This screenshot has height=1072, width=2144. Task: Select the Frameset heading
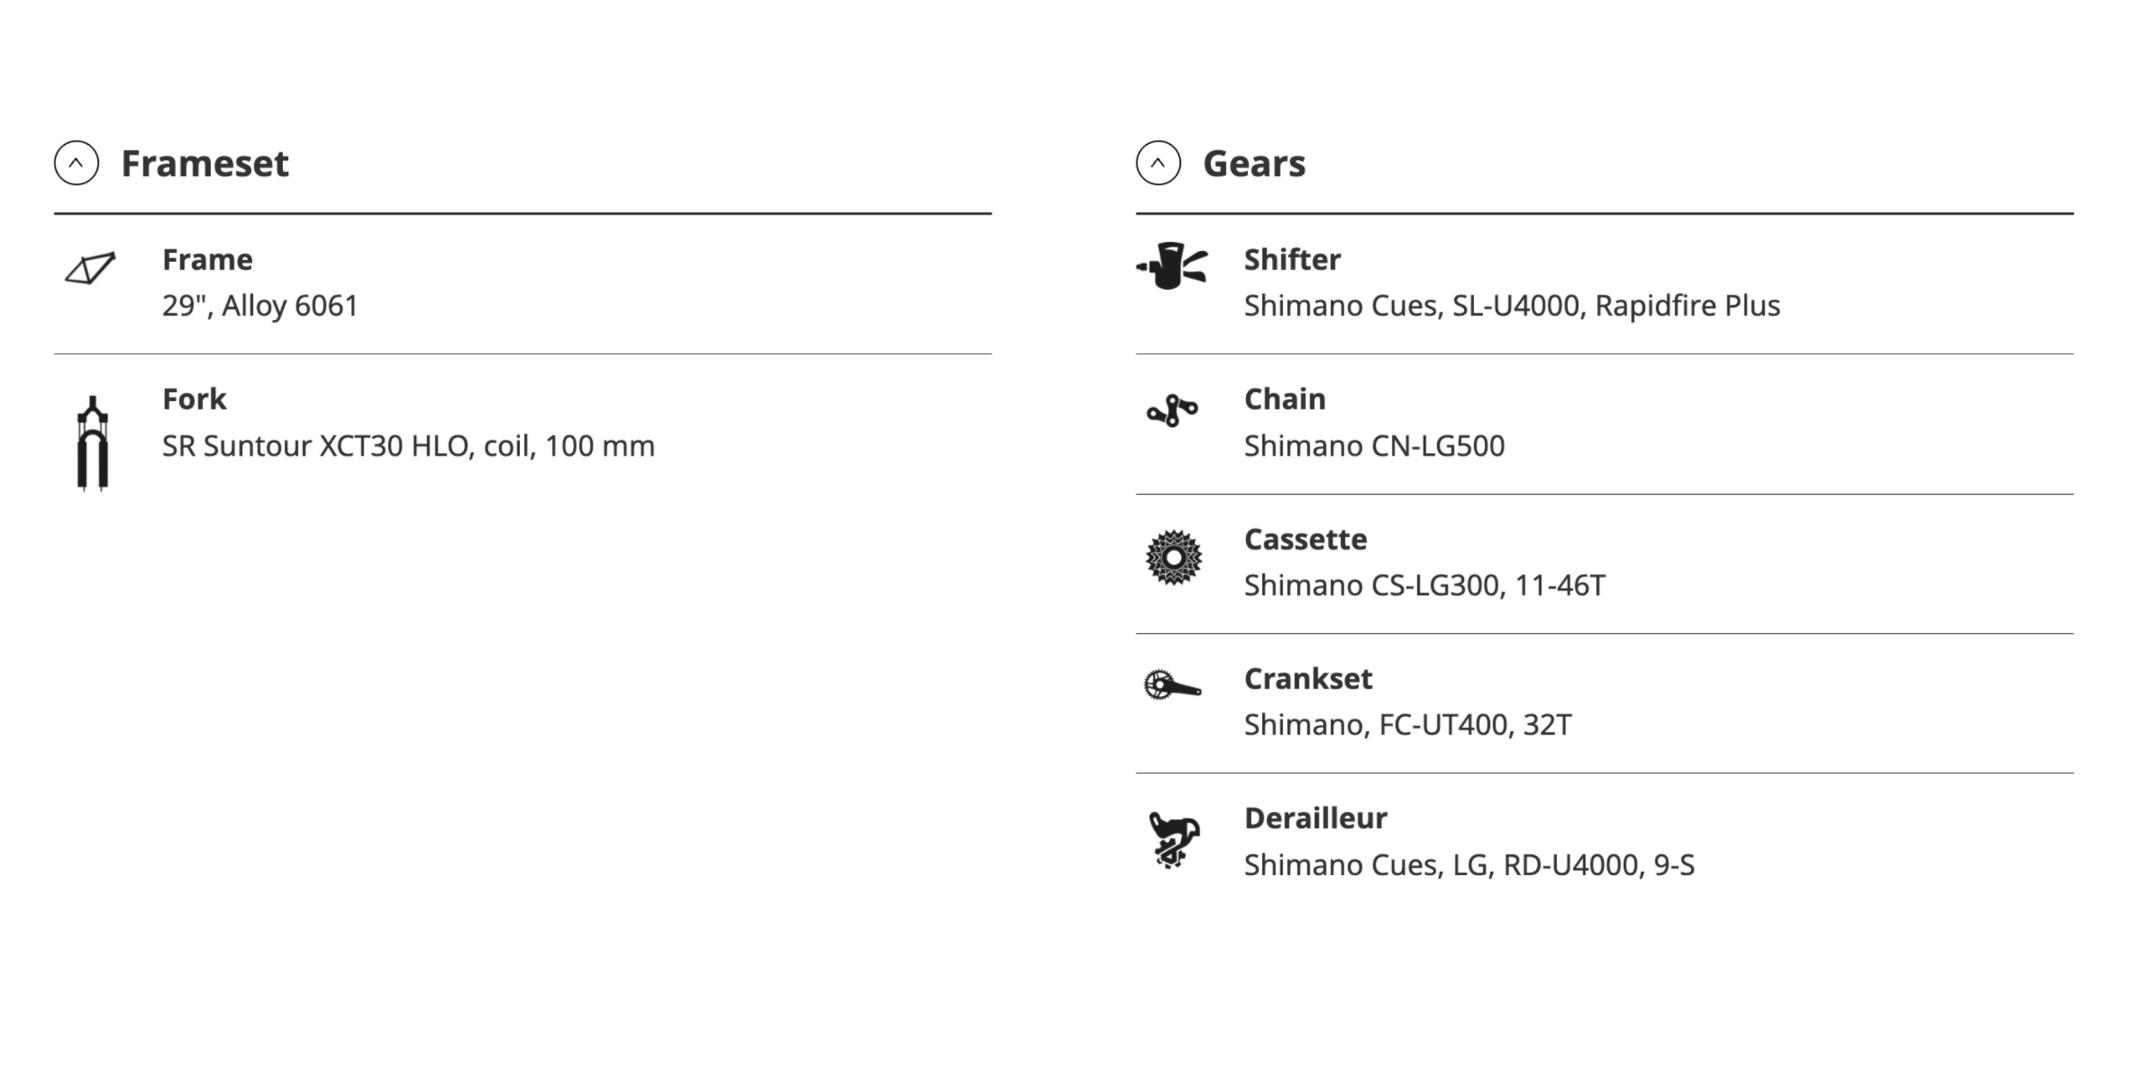coord(205,163)
